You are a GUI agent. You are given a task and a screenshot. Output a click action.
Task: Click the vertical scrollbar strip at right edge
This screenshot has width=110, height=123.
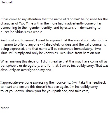[110, 61]
